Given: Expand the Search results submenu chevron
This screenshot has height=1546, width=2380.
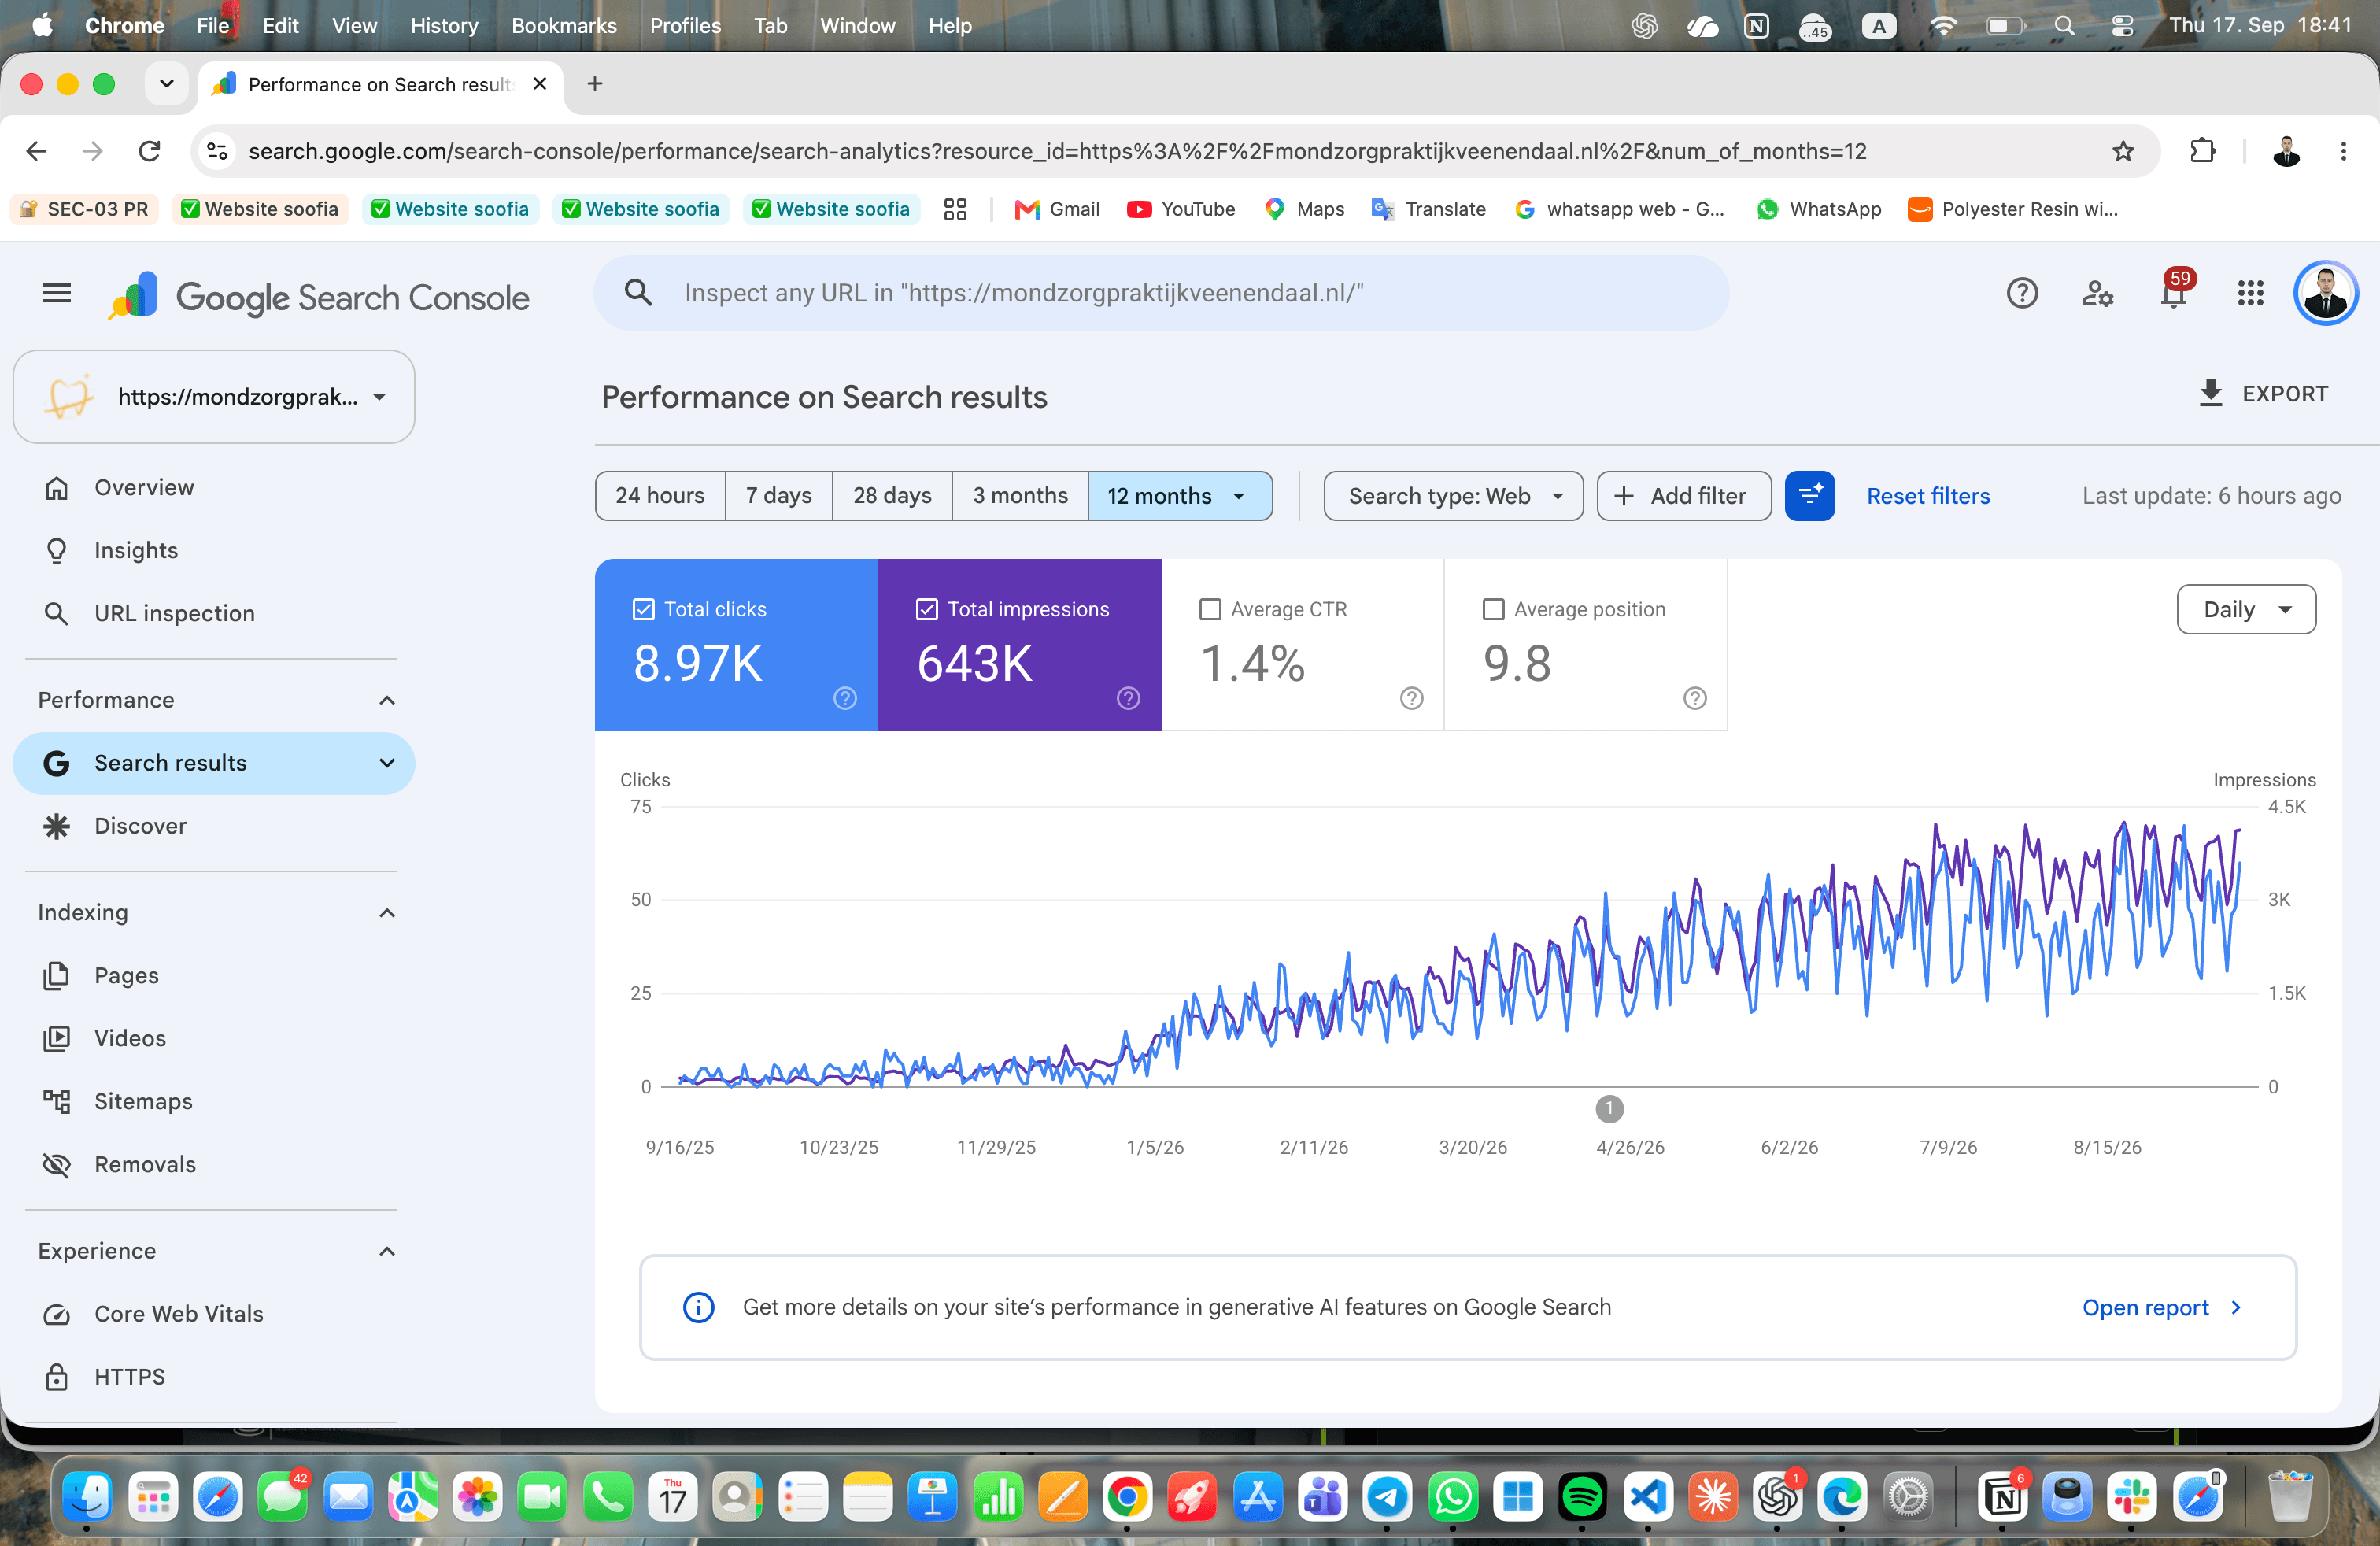Looking at the screenshot, I should [x=387, y=763].
